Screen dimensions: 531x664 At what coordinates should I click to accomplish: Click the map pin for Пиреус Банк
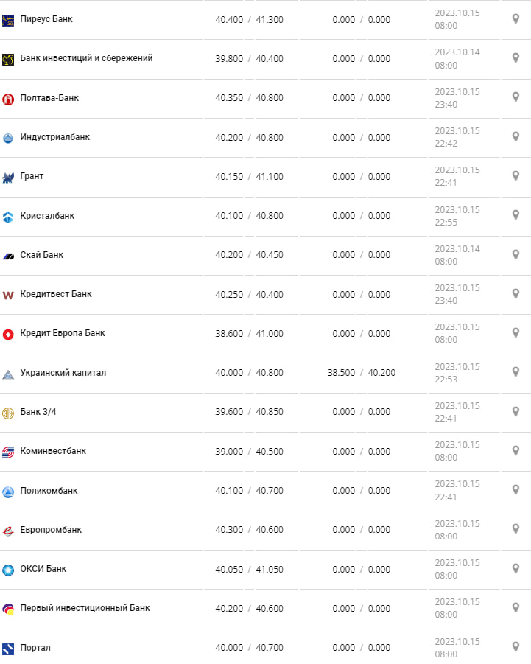[x=516, y=18]
